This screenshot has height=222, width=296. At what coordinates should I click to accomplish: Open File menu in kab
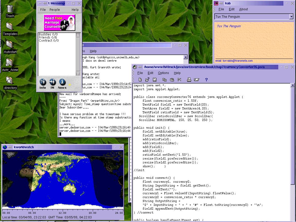221,9
